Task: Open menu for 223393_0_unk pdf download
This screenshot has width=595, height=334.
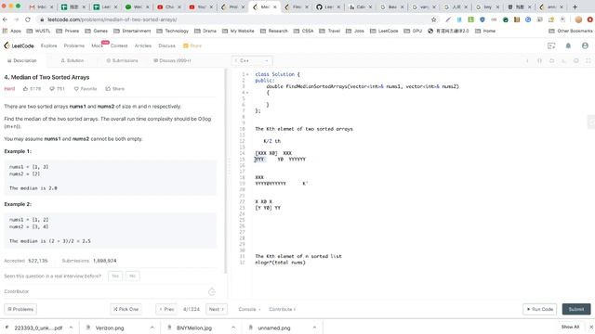Action: [x=71, y=328]
